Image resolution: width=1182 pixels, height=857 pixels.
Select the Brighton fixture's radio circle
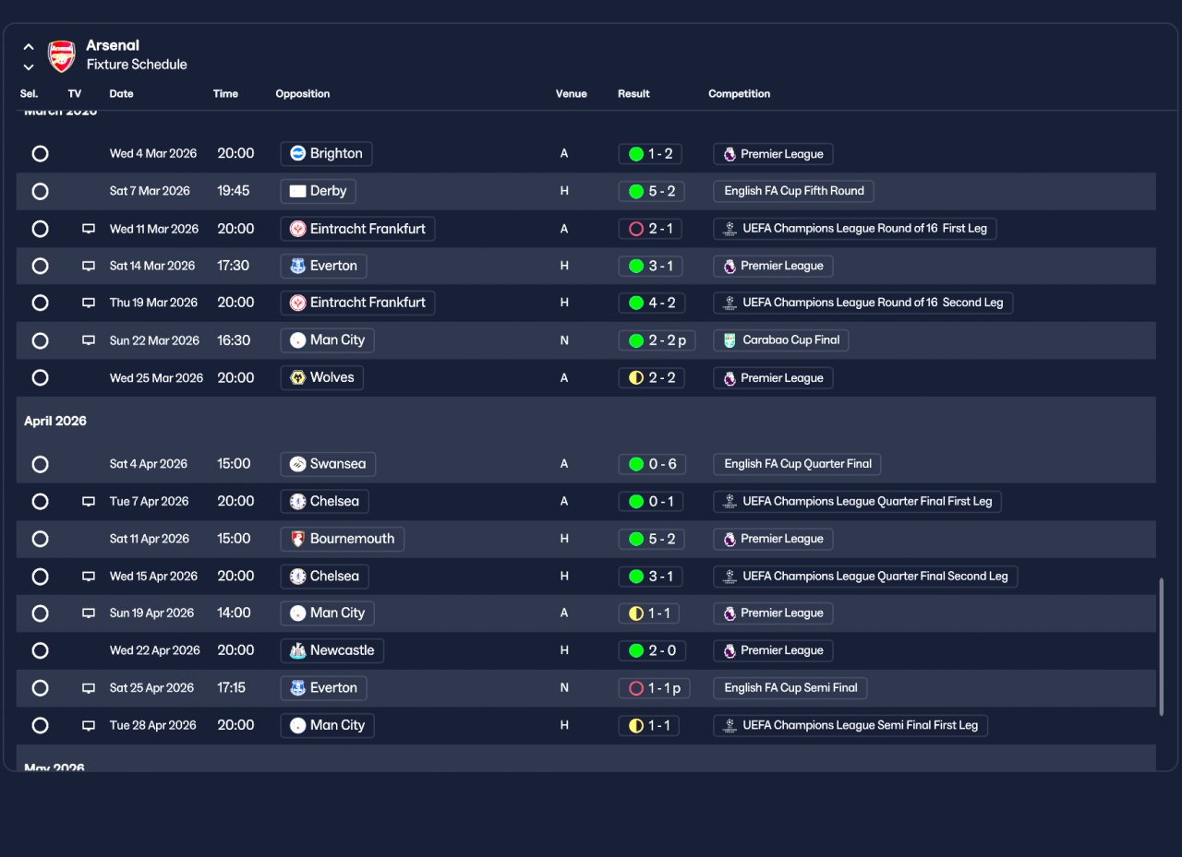point(40,153)
